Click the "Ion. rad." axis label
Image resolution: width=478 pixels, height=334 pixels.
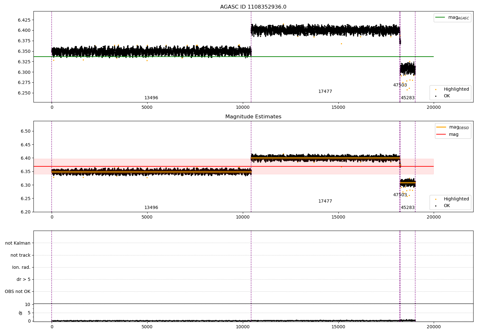[21, 267]
